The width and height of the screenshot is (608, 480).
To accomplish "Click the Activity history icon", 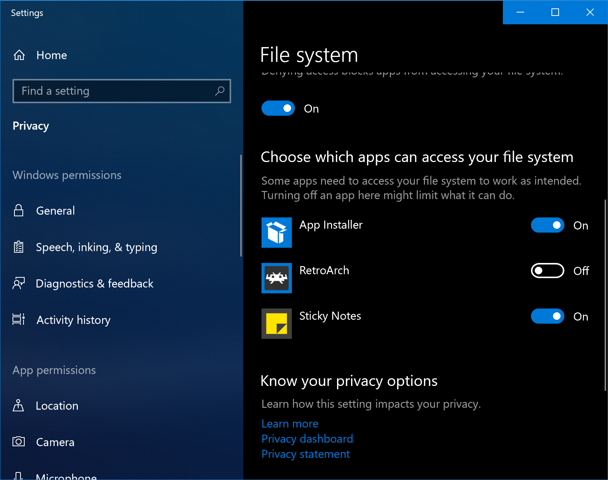I will 19,319.
